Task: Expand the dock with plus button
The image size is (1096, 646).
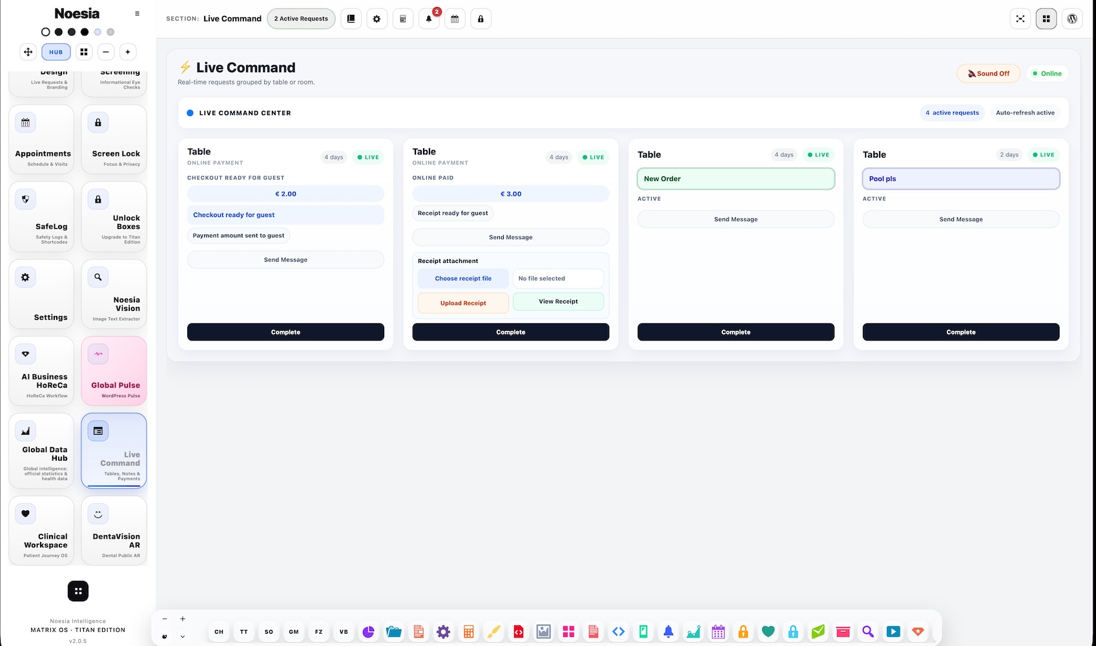Action: click(183, 619)
